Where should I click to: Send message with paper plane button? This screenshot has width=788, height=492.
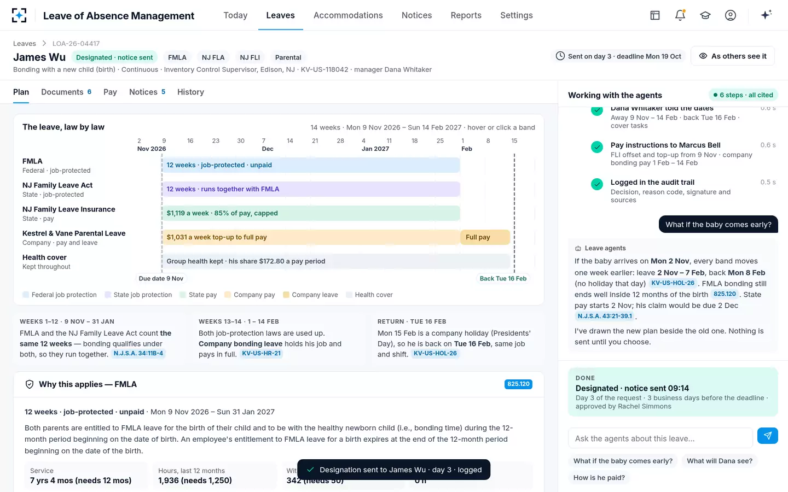(768, 436)
